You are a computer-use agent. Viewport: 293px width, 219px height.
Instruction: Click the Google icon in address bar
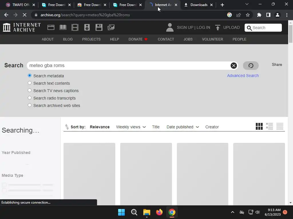pyautogui.click(x=229, y=15)
